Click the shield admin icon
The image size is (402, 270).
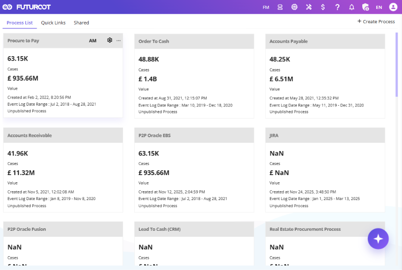[365, 7]
